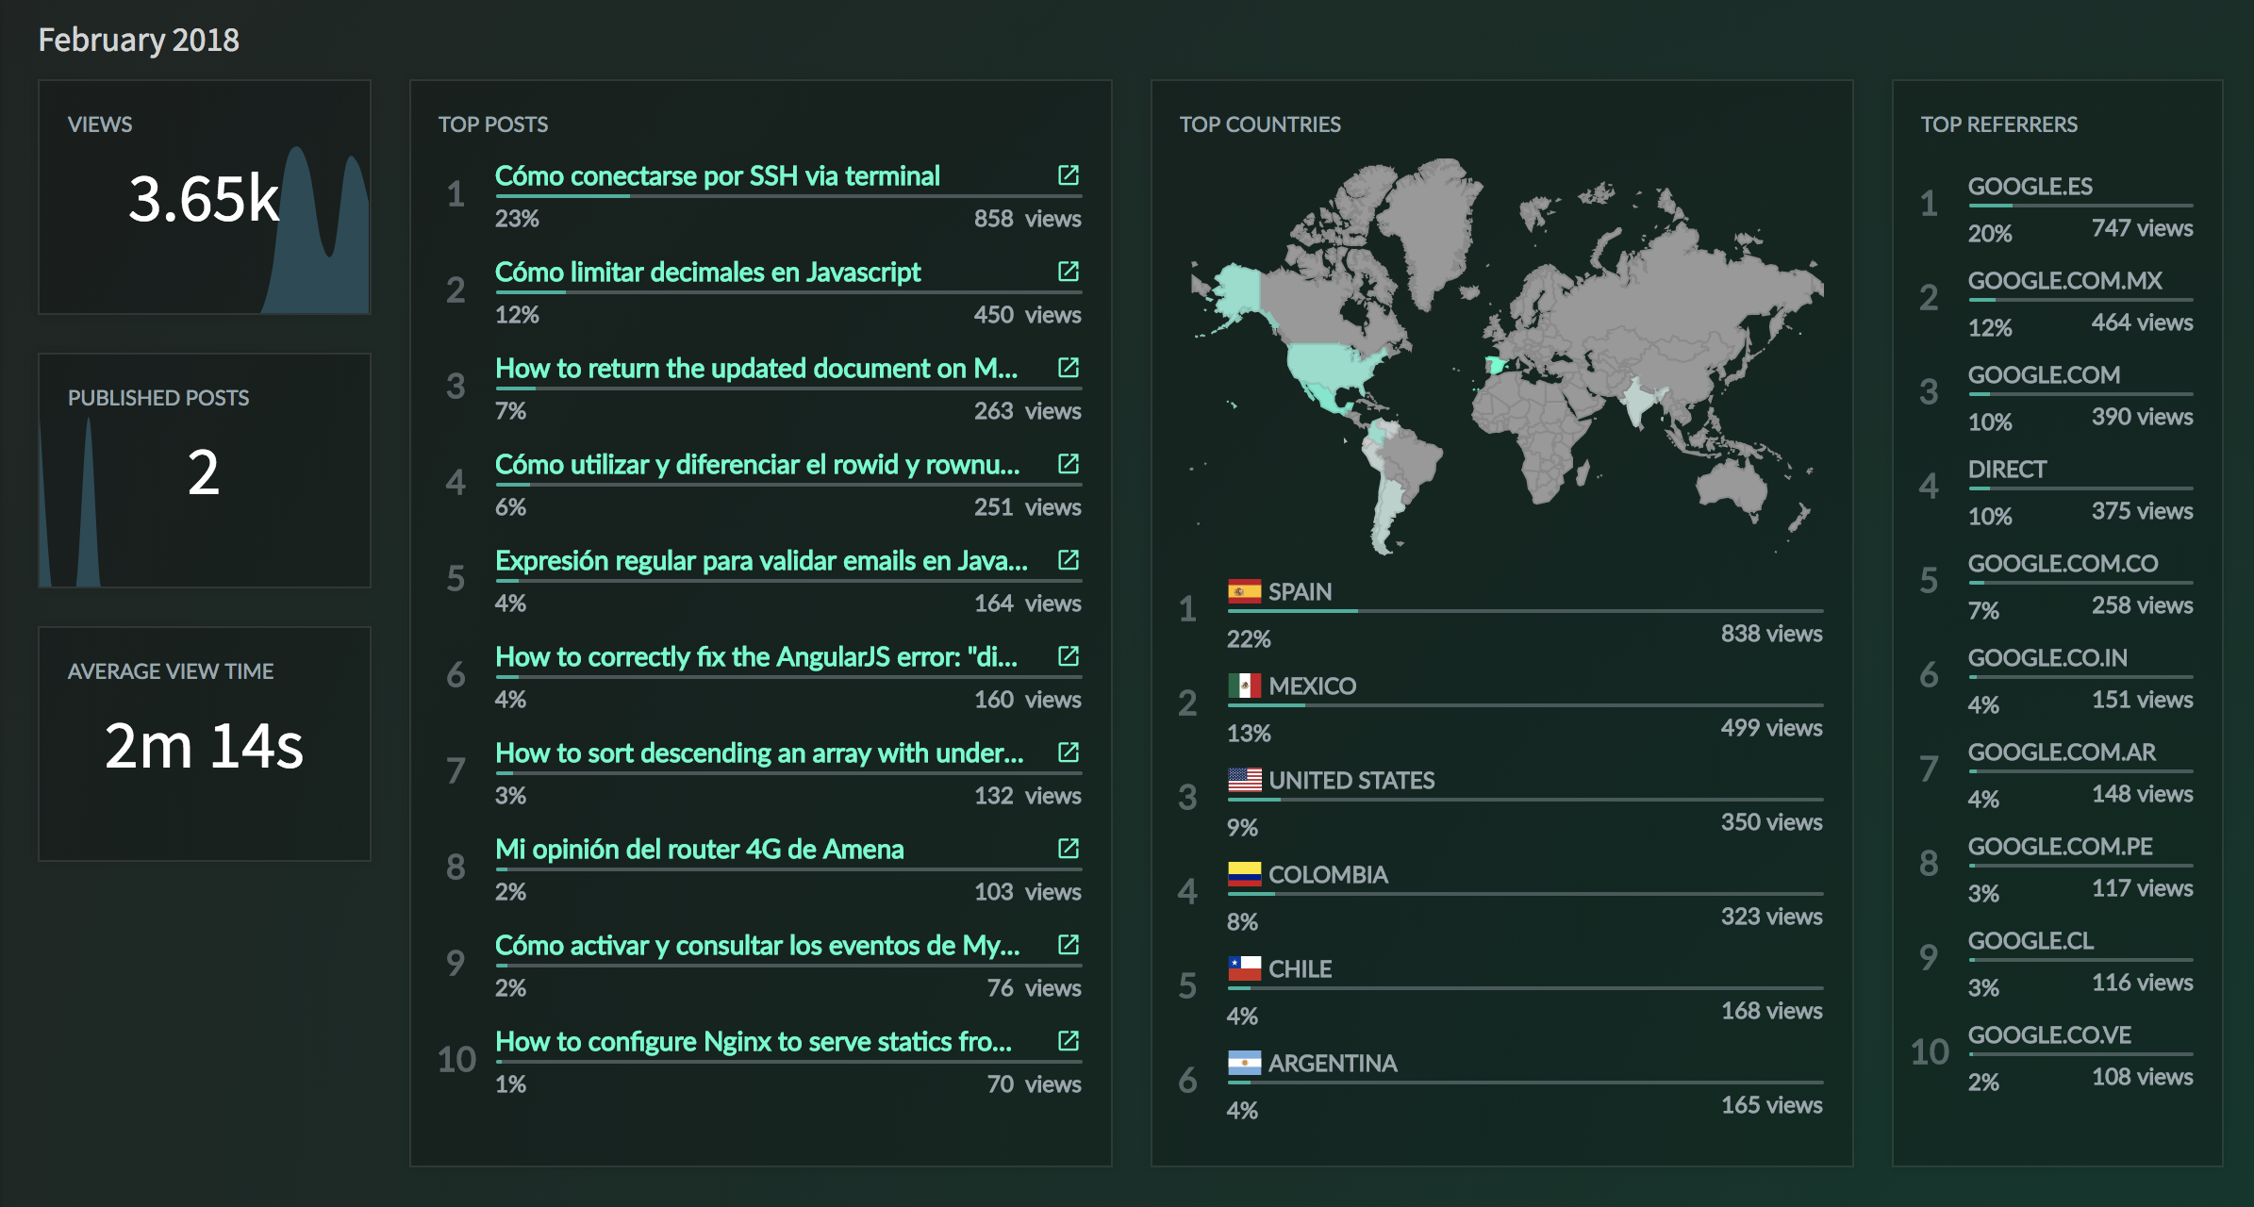Click the GOOGLE.COM.MX referrer
Viewport: 2254px width, 1207px height.
click(2064, 281)
